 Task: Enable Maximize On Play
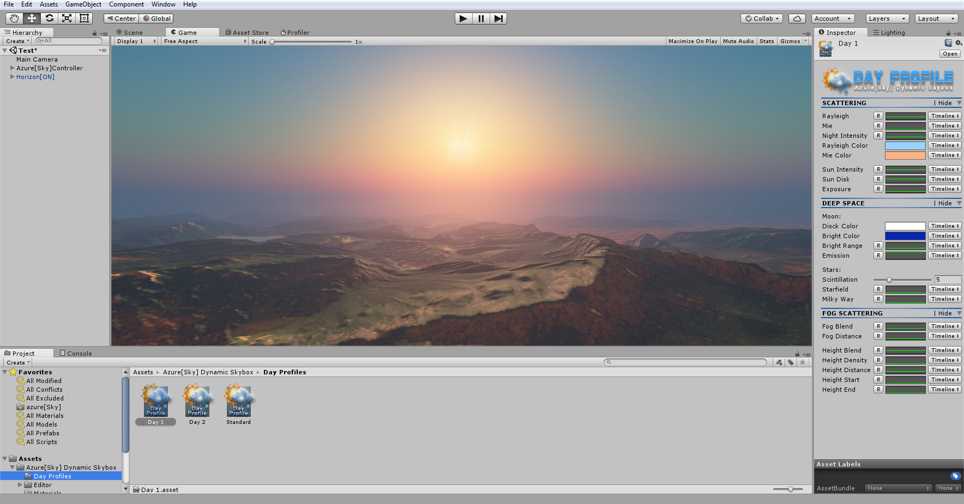pos(692,41)
